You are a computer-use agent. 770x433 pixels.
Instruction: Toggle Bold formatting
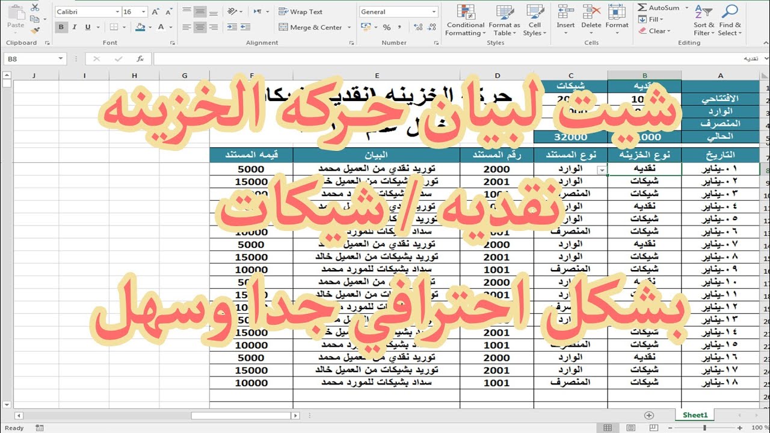pos(61,27)
